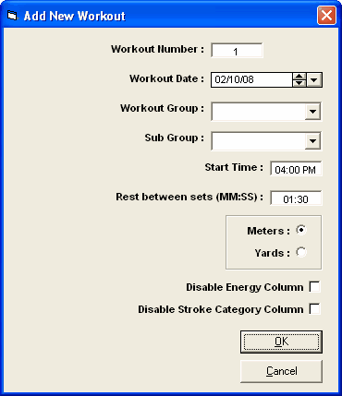The height and width of the screenshot is (396, 342).
Task: Click the Workout Date label text
Action: coord(166,78)
